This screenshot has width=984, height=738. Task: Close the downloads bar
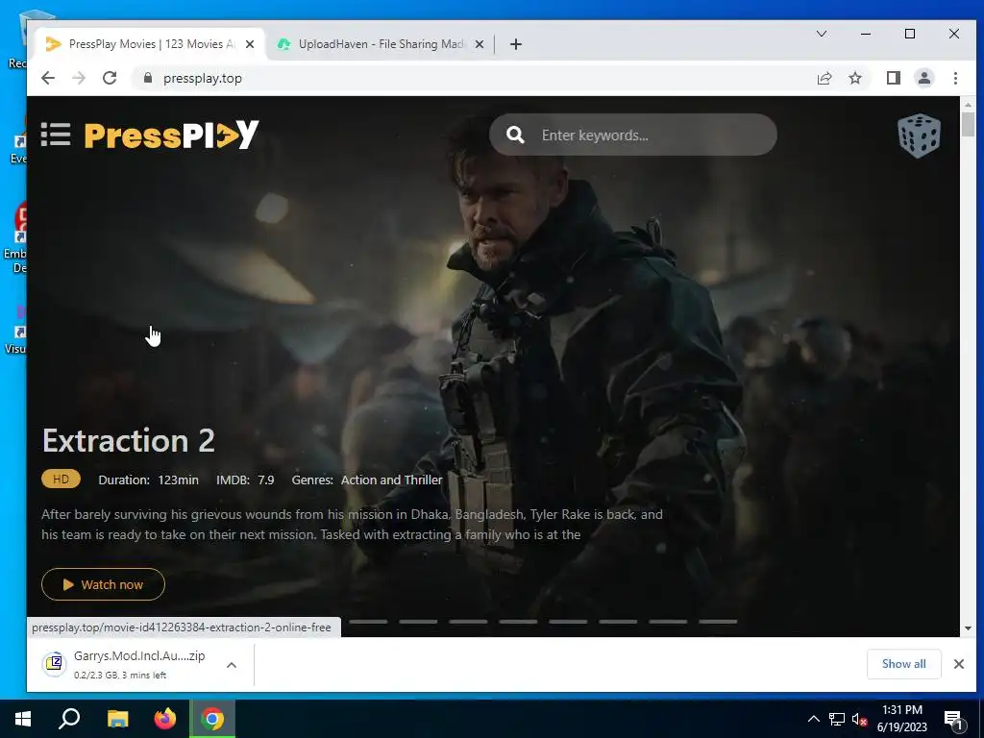(959, 664)
